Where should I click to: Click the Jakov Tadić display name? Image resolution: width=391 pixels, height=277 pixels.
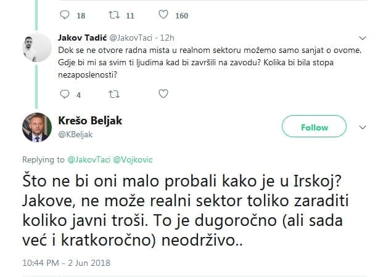click(x=82, y=36)
